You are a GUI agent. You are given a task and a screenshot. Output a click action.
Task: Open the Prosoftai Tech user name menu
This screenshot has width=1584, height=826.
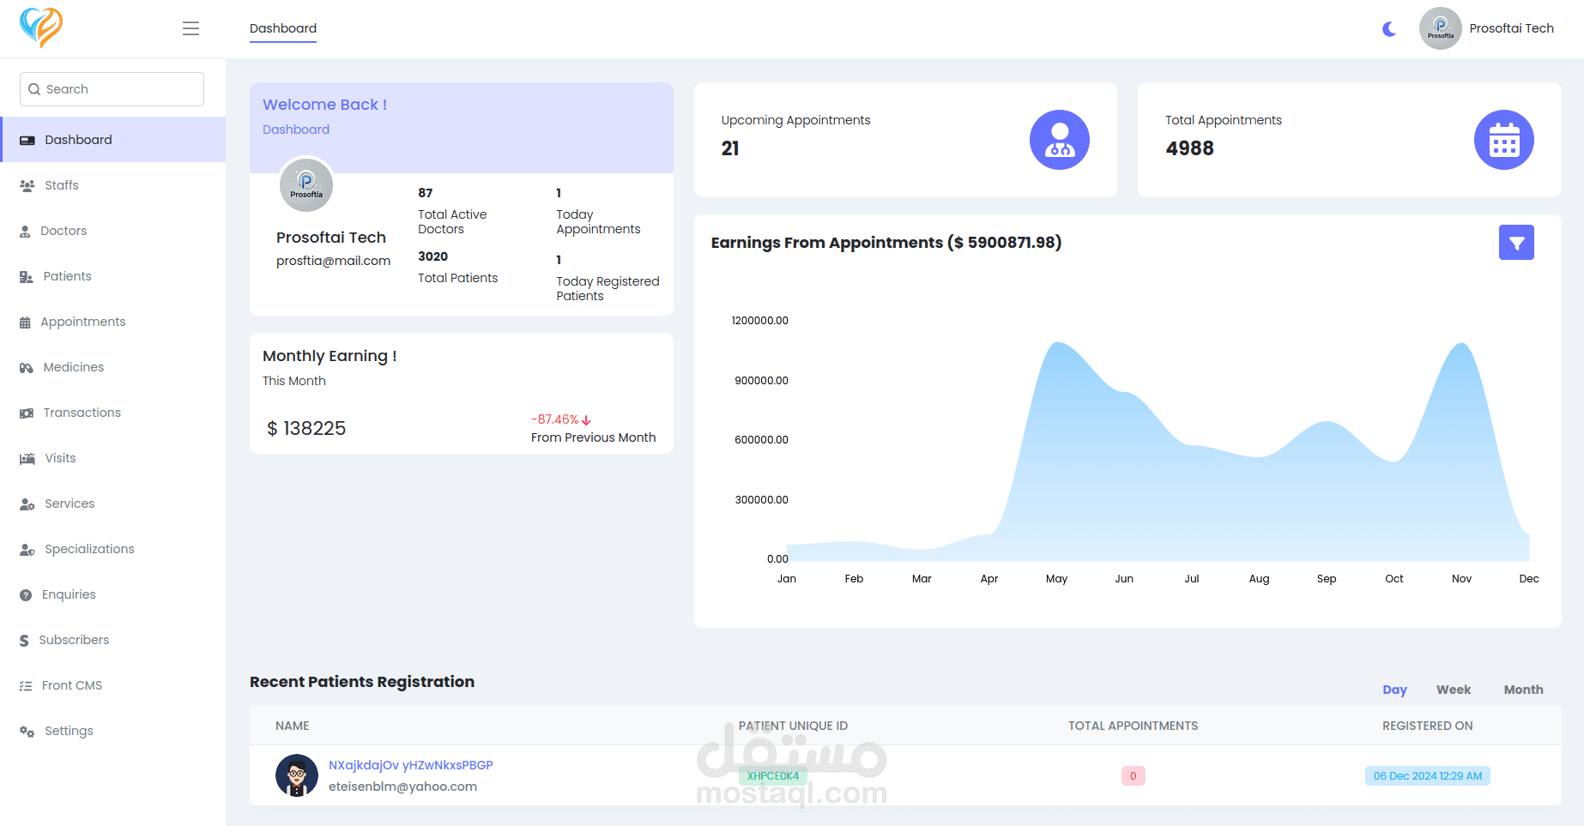tap(1511, 28)
